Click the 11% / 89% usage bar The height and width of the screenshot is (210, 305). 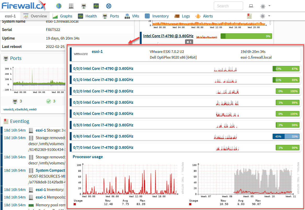point(286,80)
